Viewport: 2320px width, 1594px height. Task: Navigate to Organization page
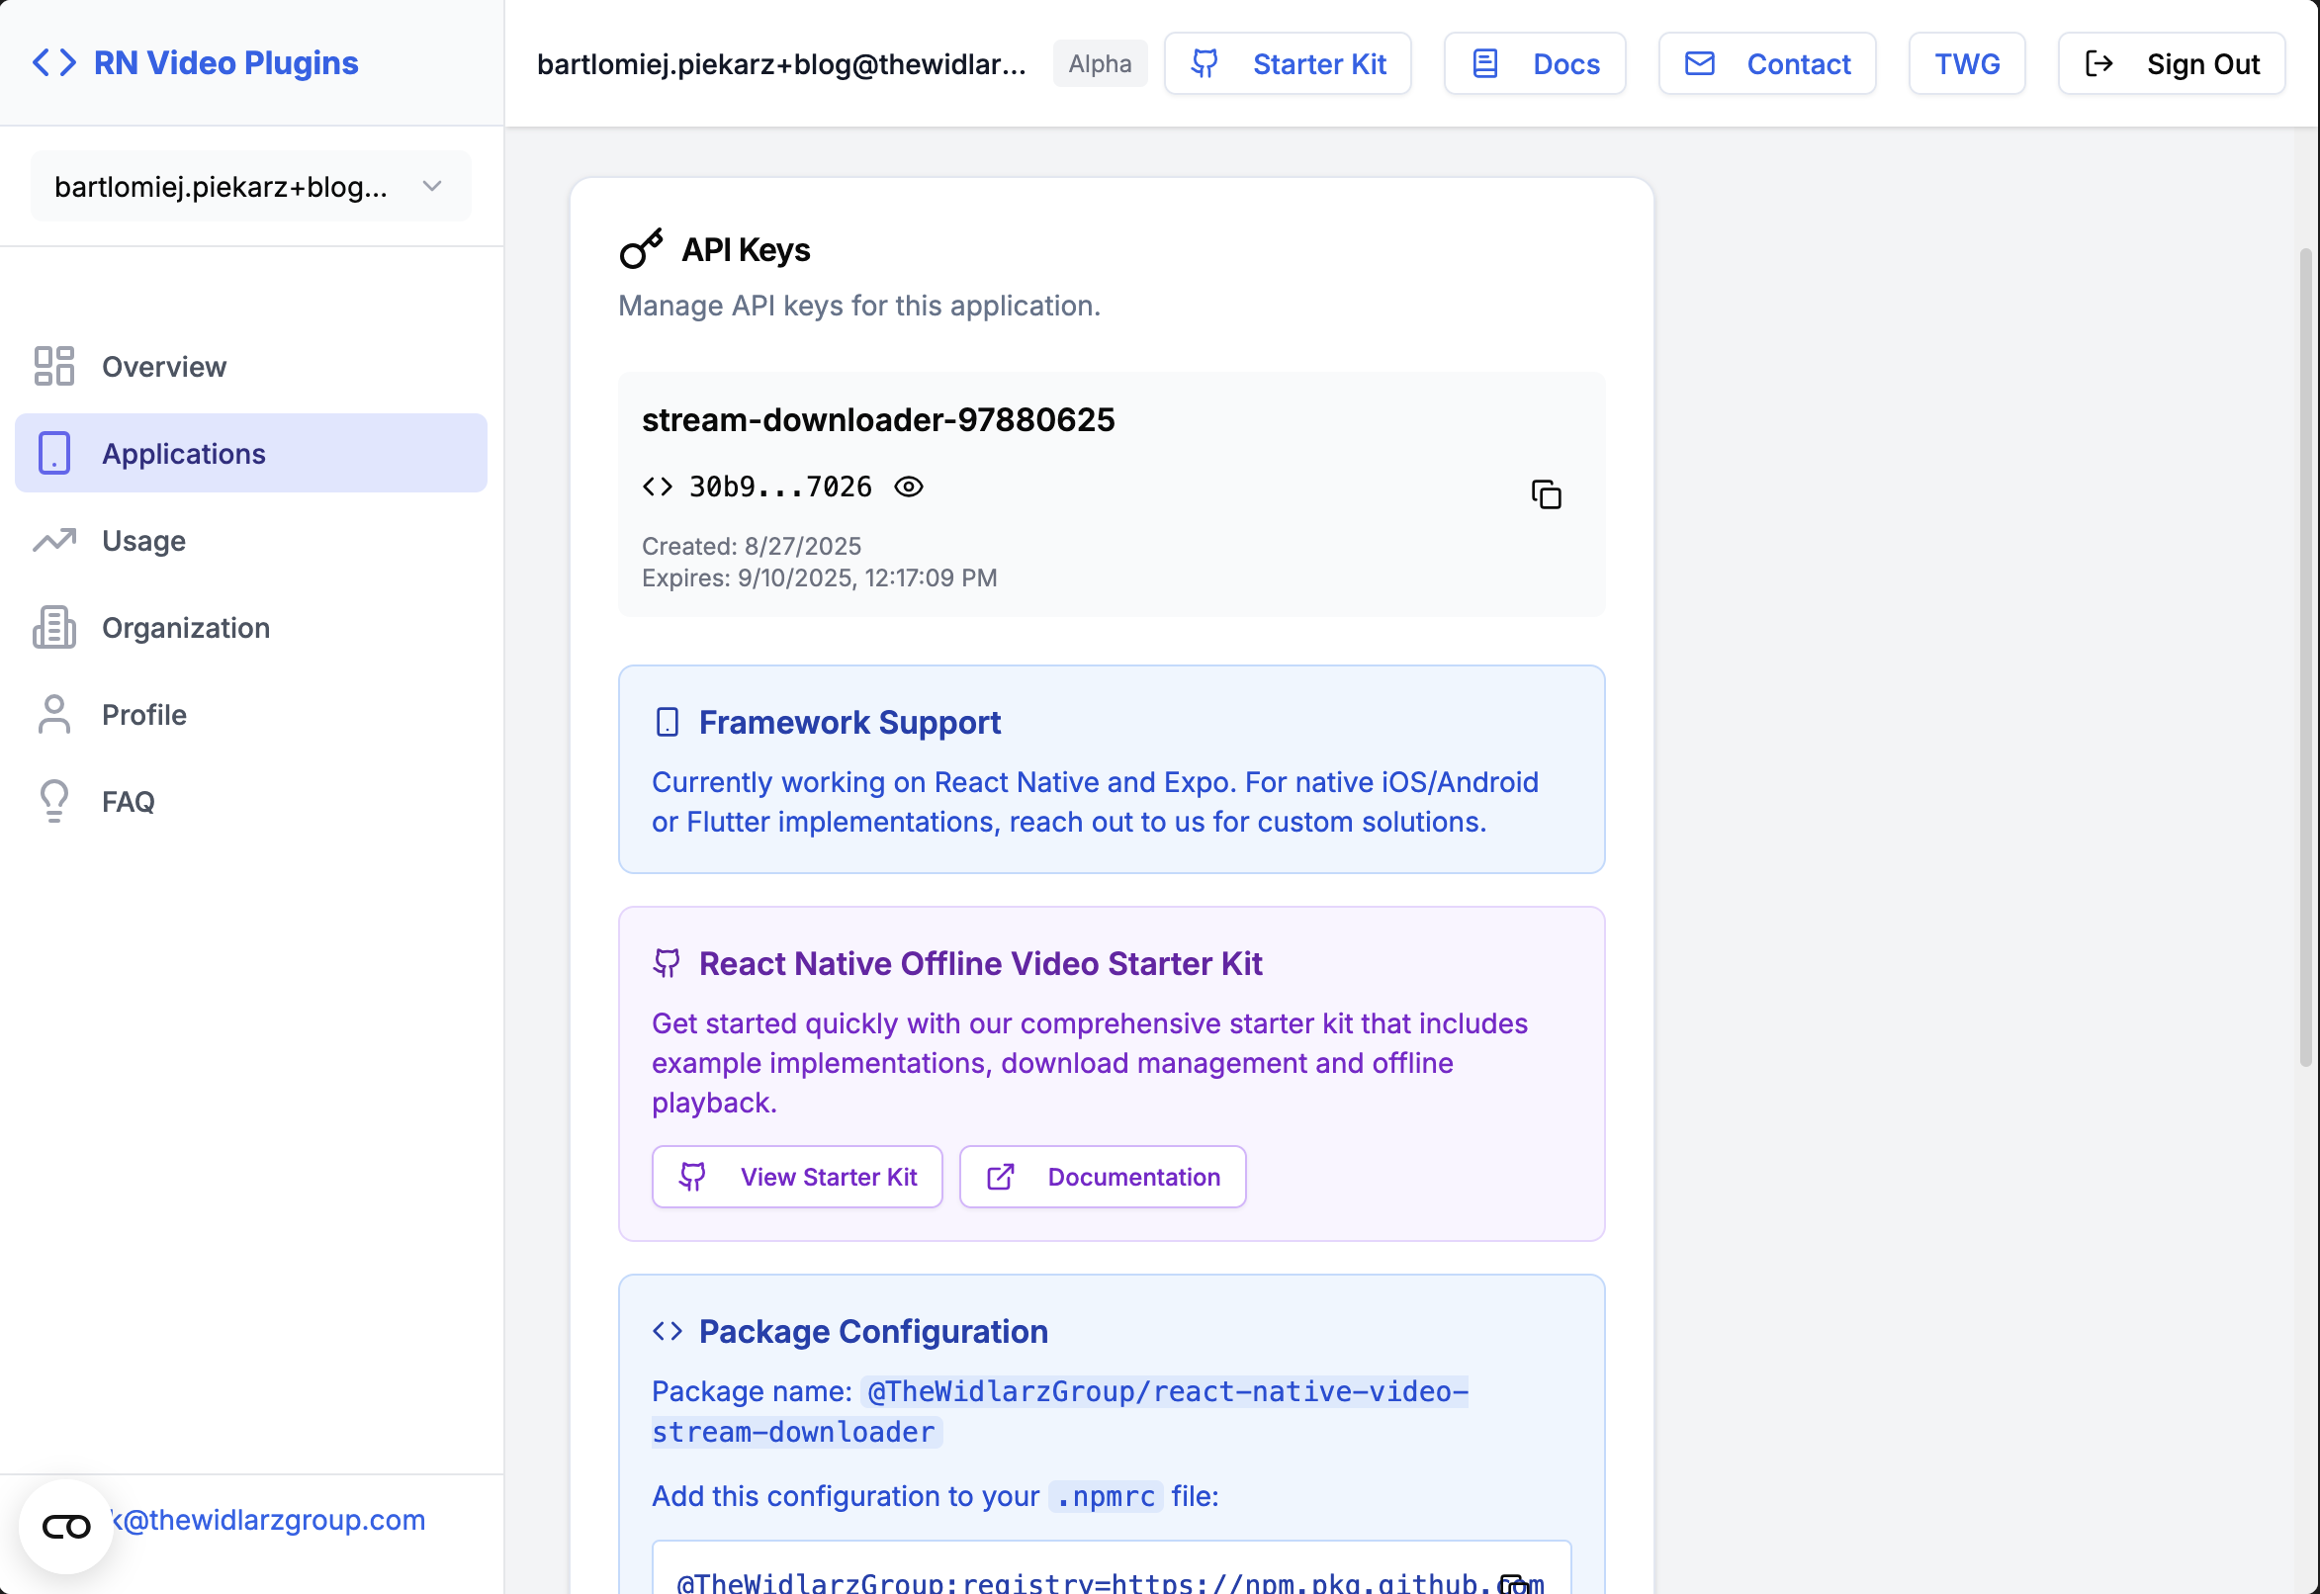pyautogui.click(x=250, y=627)
